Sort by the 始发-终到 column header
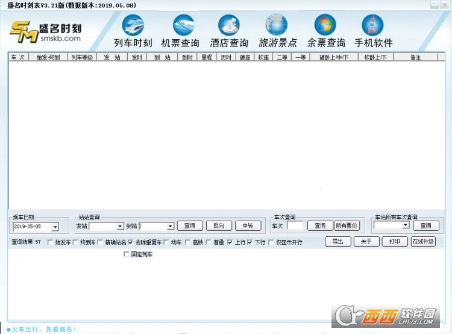 [x=48, y=57]
